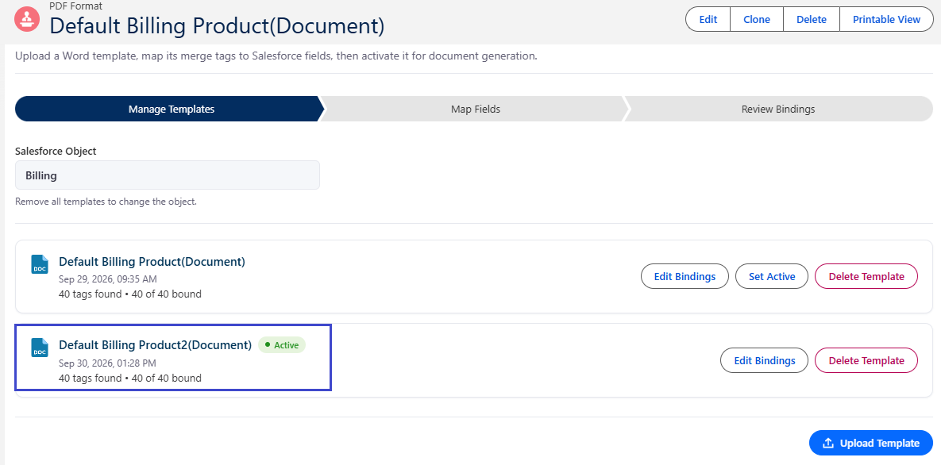The height and width of the screenshot is (465, 941).
Task: Click the page title Default Billing Product(Document)
Action: tap(217, 25)
